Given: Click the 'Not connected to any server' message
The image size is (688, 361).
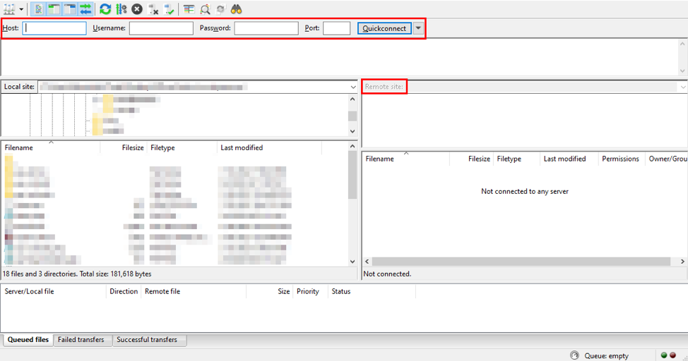Looking at the screenshot, I should (x=525, y=192).
